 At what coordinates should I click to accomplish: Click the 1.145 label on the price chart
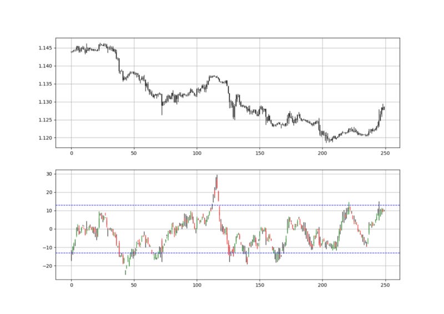tap(46, 48)
